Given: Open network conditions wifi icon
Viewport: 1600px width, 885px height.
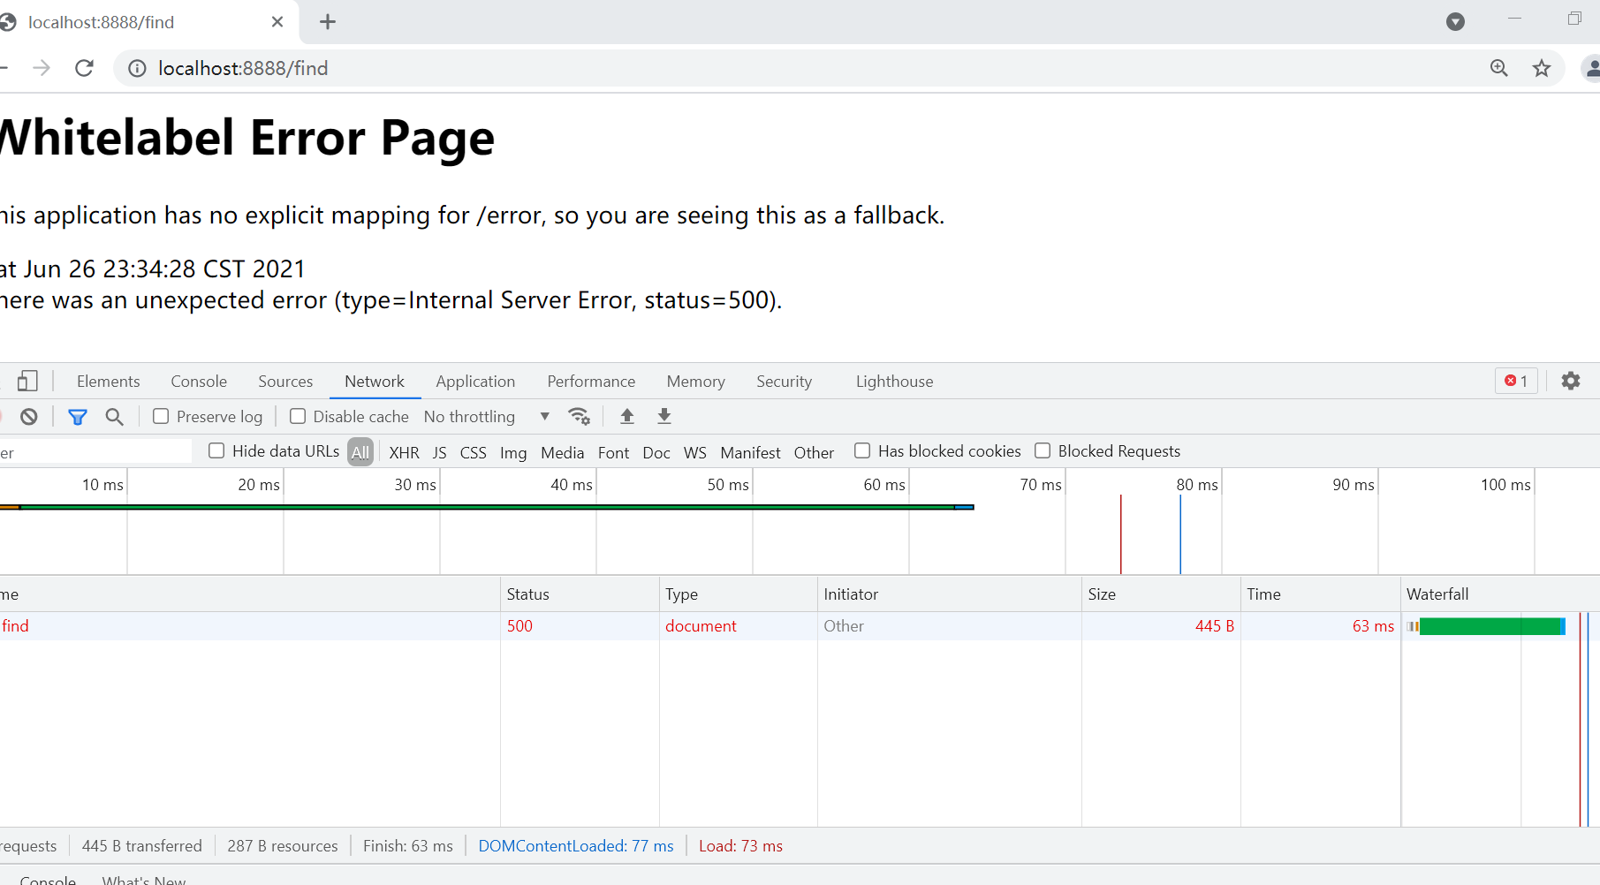Looking at the screenshot, I should pyautogui.click(x=579, y=416).
